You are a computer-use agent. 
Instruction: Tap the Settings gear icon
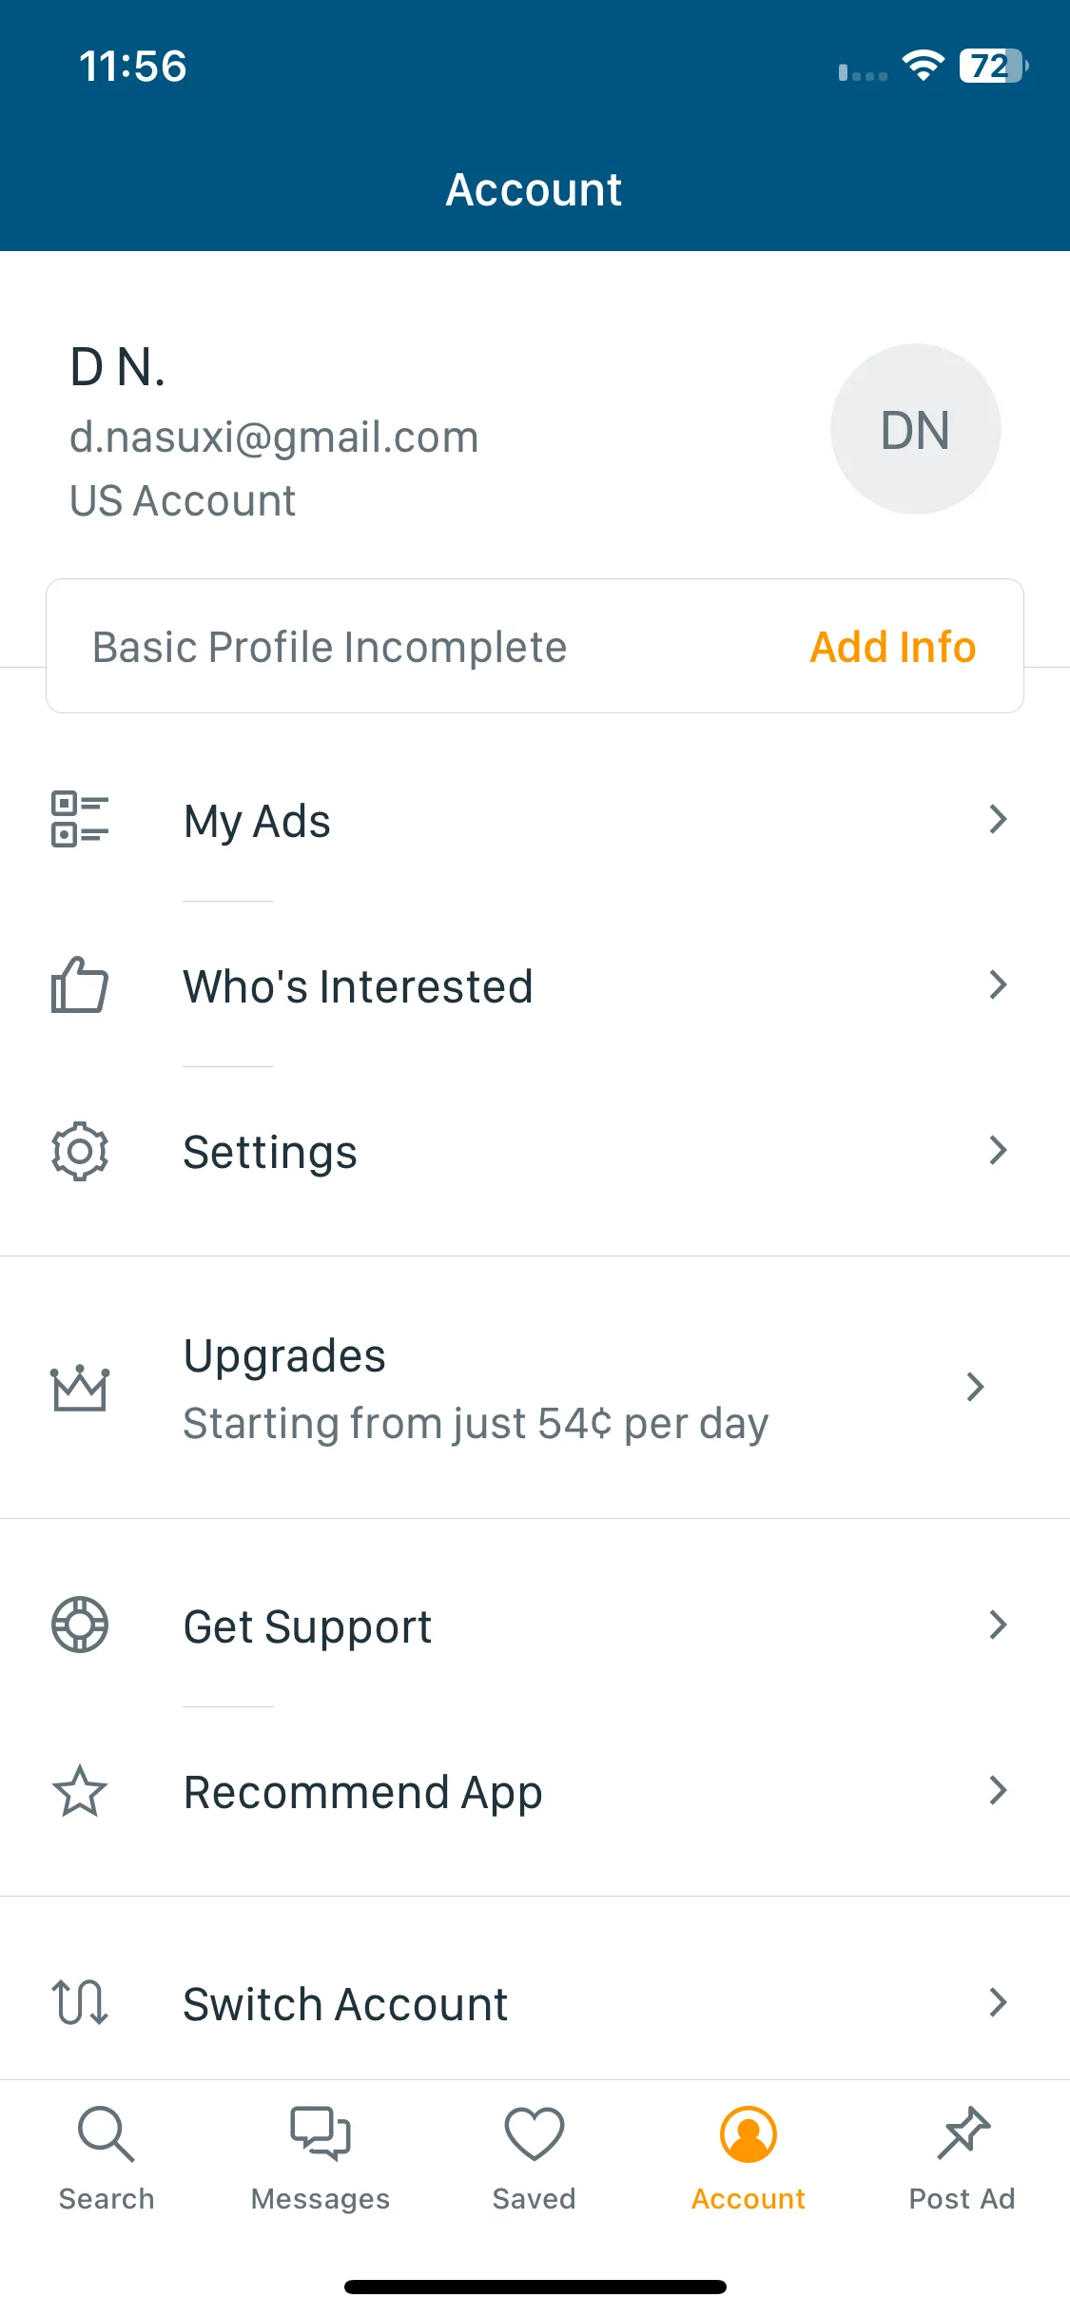tap(80, 1151)
